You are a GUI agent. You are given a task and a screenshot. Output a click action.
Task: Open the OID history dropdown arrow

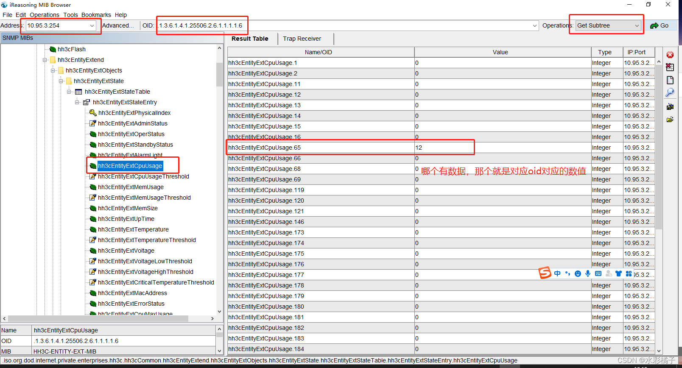tap(535, 25)
